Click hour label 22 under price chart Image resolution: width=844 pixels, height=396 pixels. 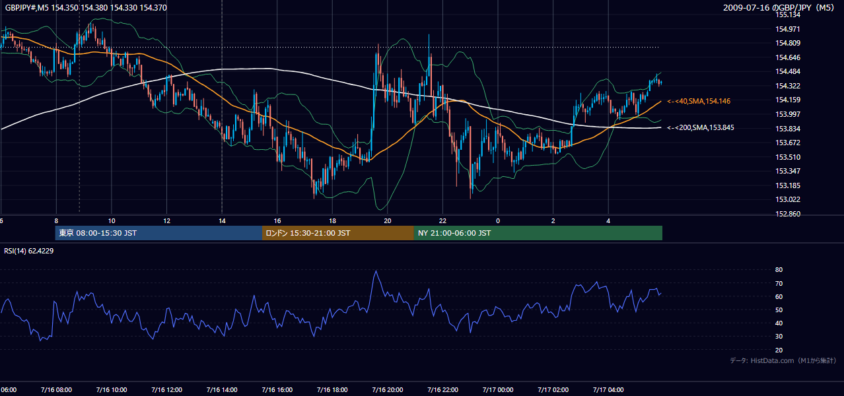click(443, 221)
